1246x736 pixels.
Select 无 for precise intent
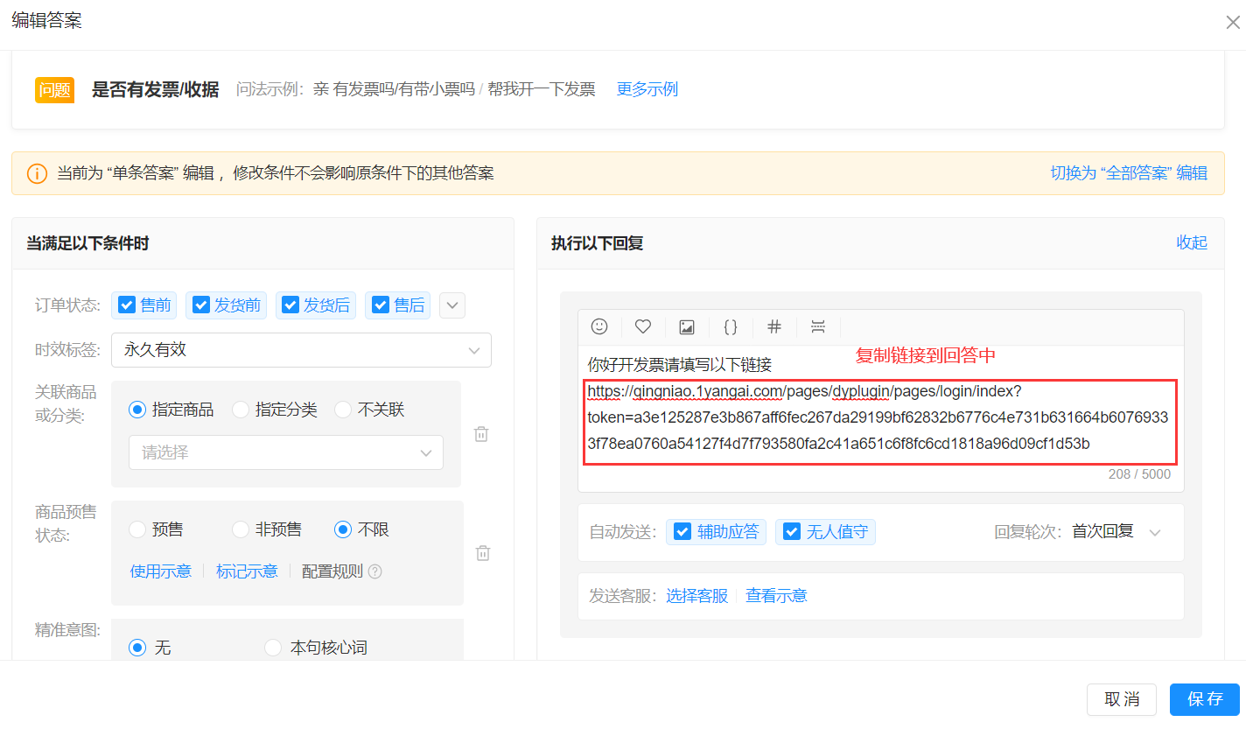tap(137, 648)
